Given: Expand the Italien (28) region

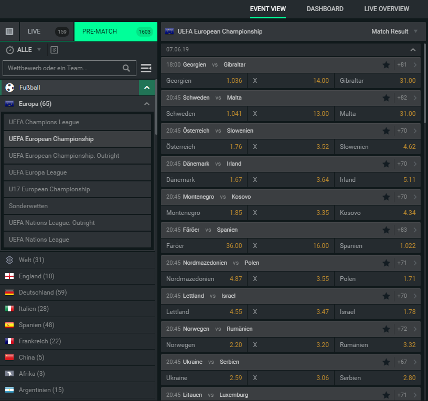Looking at the screenshot, I should [78, 309].
